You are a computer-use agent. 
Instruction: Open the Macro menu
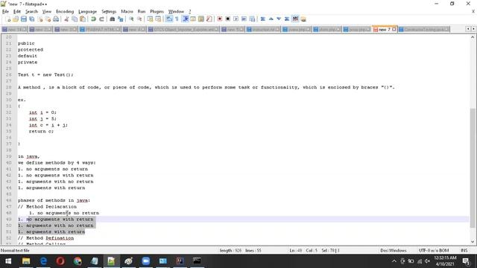click(x=127, y=12)
